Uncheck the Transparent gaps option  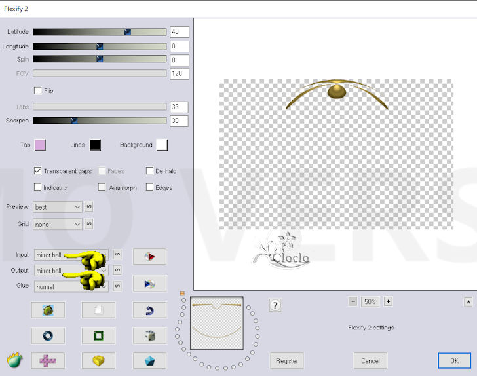pyautogui.click(x=38, y=171)
